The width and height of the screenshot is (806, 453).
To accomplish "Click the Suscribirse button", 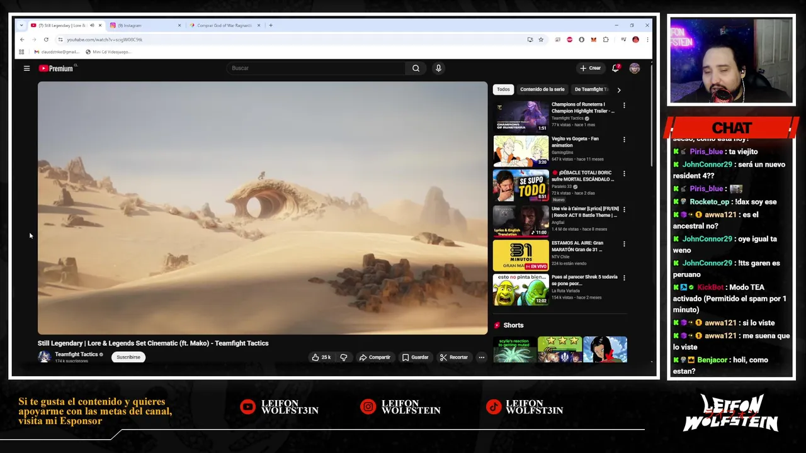I will pos(128,357).
